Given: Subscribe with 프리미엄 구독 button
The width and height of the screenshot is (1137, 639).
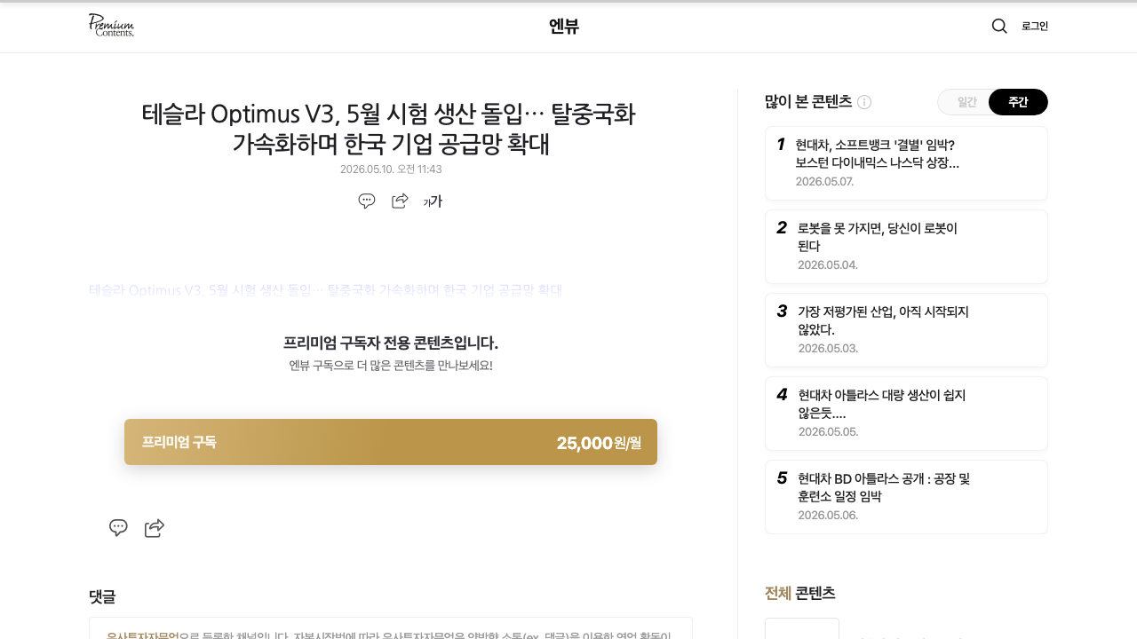Looking at the screenshot, I should tap(391, 442).
